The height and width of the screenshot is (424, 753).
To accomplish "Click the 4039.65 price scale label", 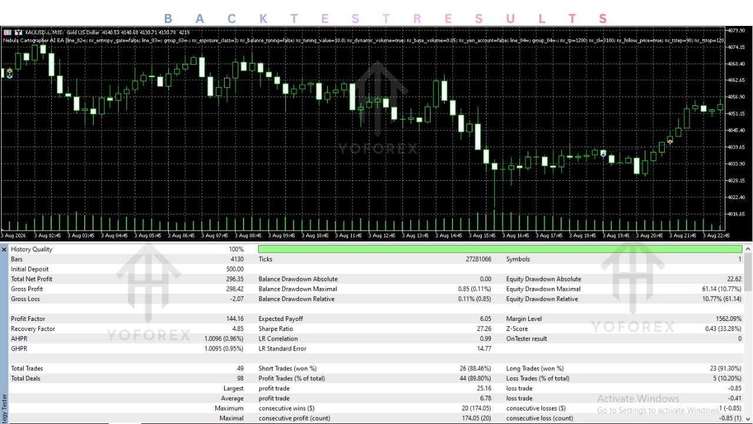I will (737, 147).
